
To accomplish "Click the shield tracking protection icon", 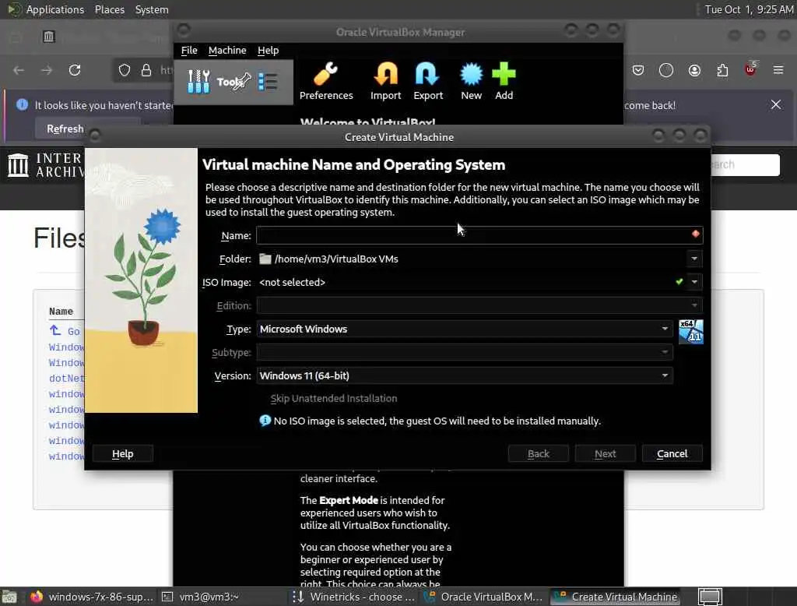I will pos(125,69).
